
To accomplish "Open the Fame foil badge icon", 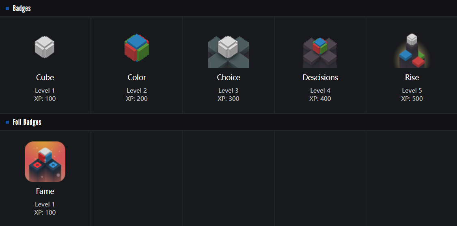I will 45,162.
